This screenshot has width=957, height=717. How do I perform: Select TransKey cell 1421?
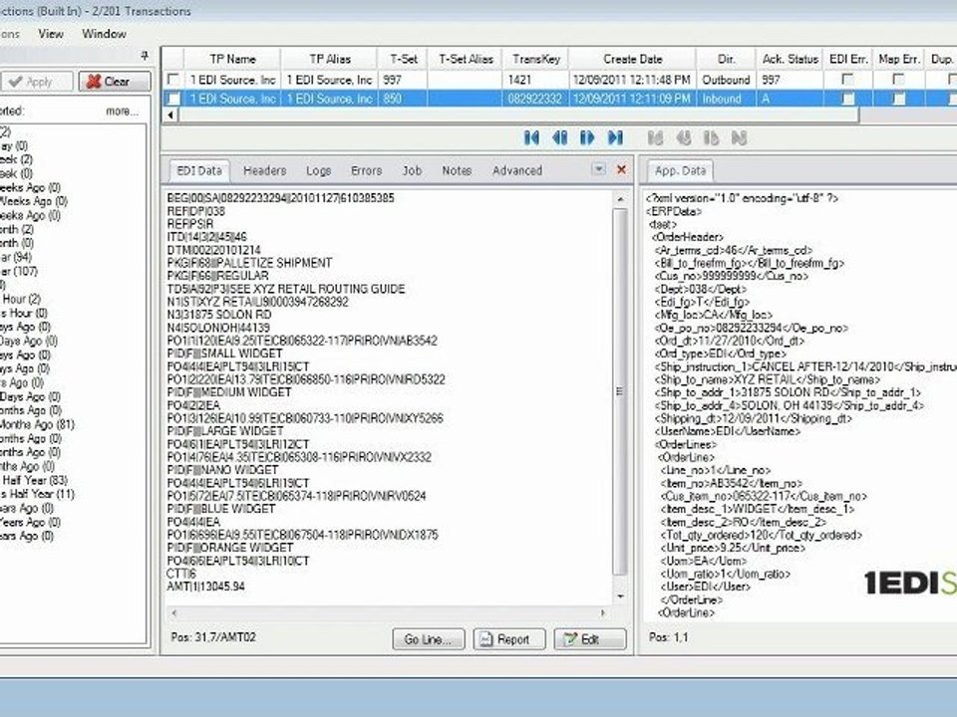tap(536, 80)
